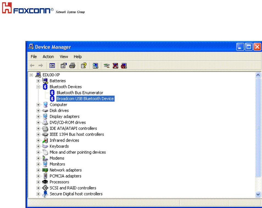Open Properties via the toolbar icon
Image resolution: width=262 pixels, height=208 pixels.
(63, 65)
